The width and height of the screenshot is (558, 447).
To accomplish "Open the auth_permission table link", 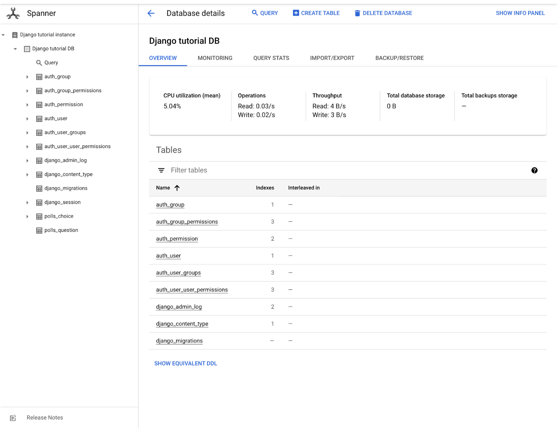I will tap(177, 239).
